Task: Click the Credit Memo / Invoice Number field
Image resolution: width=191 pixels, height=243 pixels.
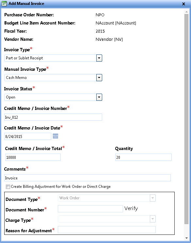Action: click(53, 117)
